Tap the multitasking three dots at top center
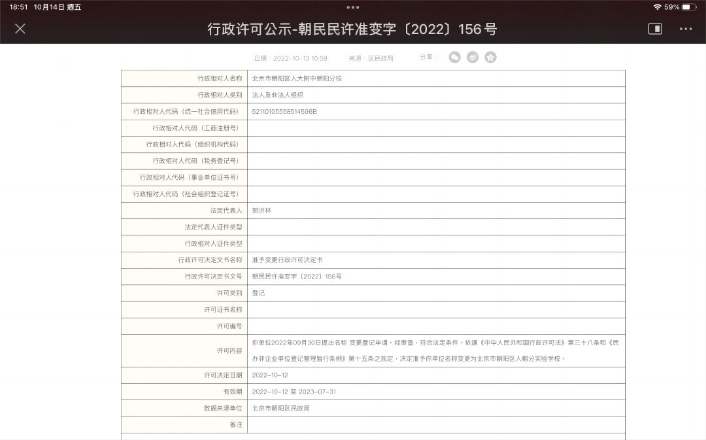This screenshot has height=440, width=706. [353, 7]
